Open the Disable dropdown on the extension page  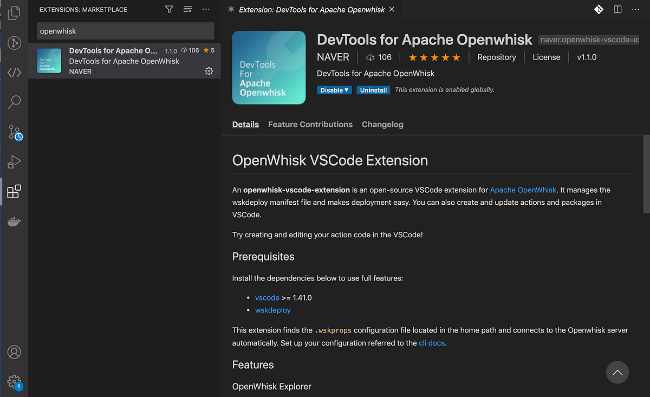(334, 90)
